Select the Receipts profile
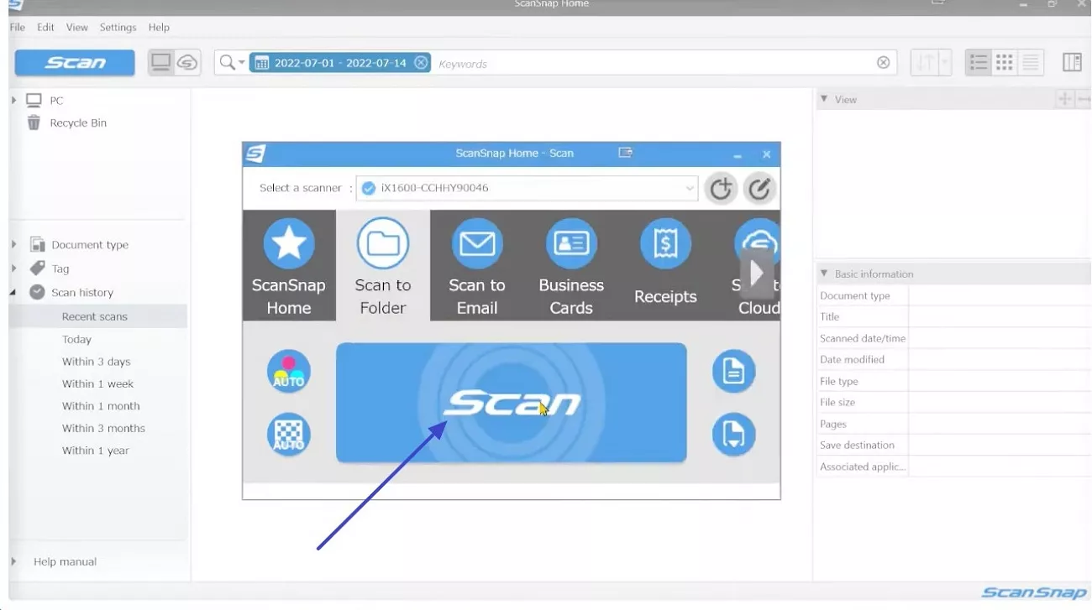 click(665, 264)
